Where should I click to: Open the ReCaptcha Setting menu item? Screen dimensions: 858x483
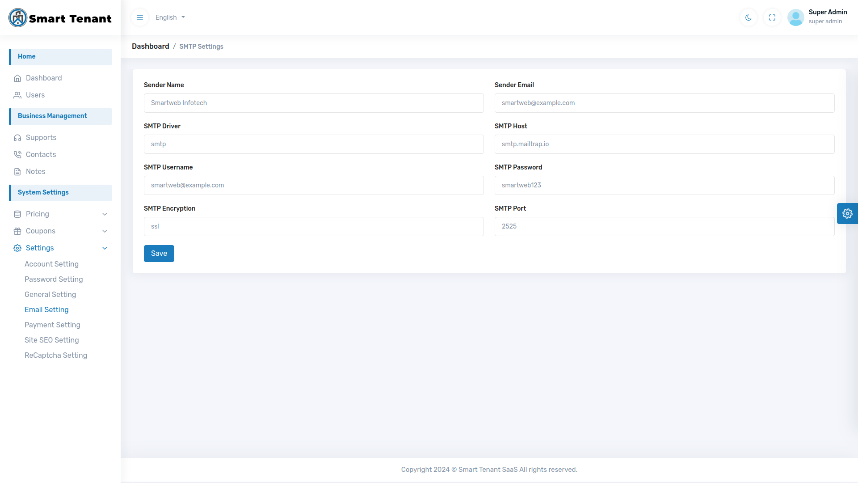coord(56,355)
